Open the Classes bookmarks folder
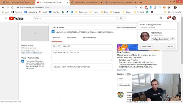Screen dimensions: 183x103 point(127,12)
